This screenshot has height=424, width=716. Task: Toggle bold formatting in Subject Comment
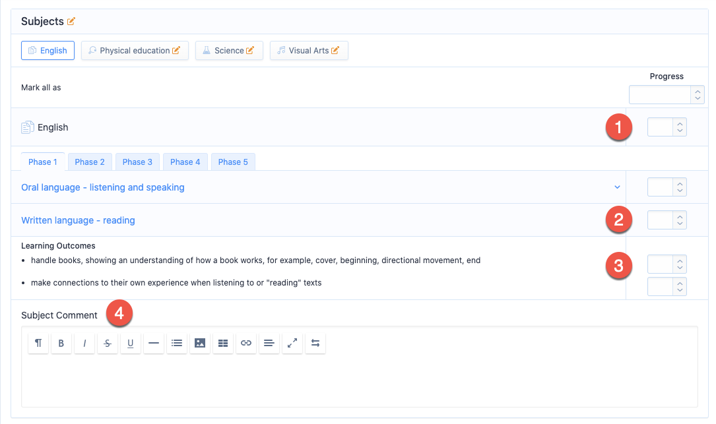point(61,343)
